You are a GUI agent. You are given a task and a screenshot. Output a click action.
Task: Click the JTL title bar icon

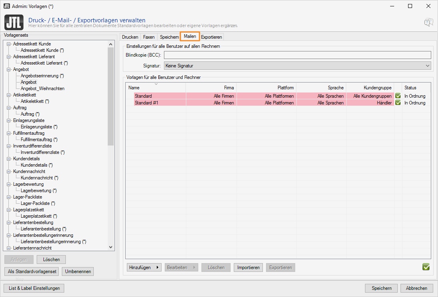(6, 6)
